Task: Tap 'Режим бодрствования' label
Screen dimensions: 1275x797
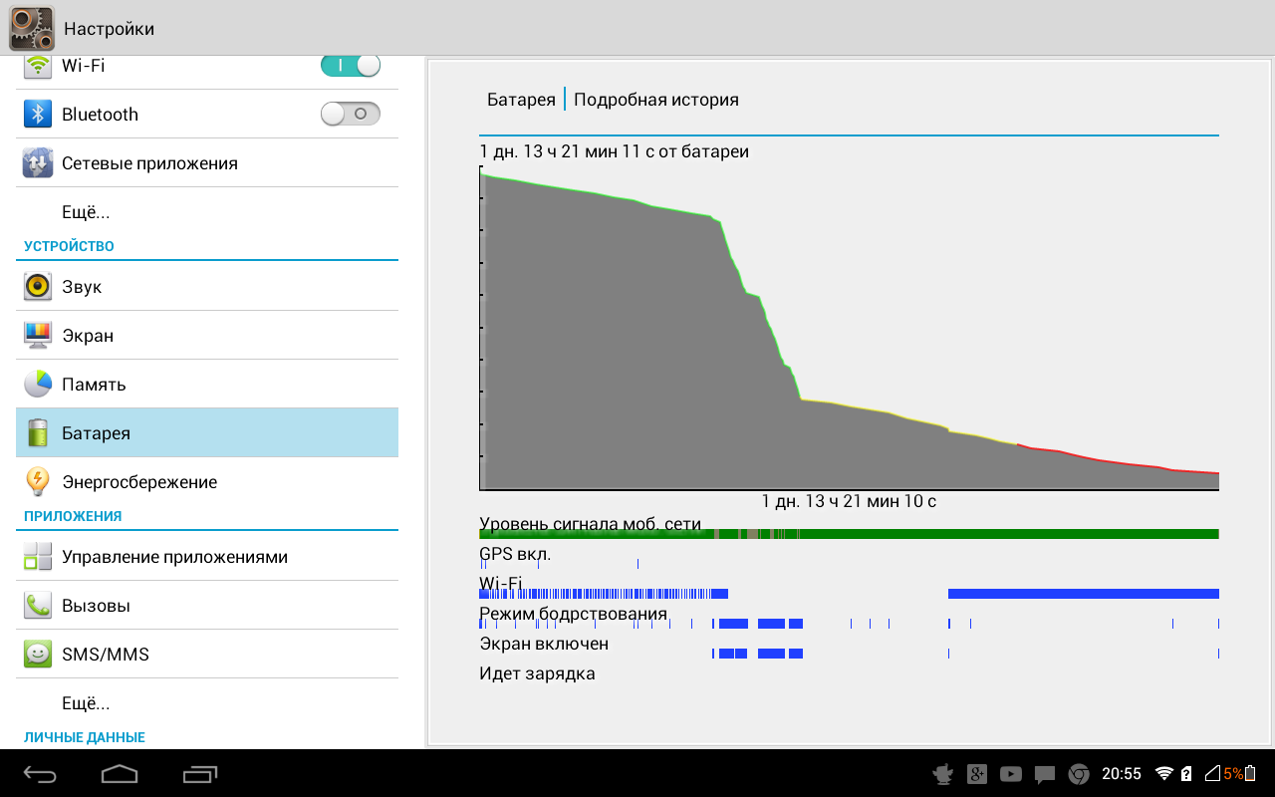Action: 573,614
